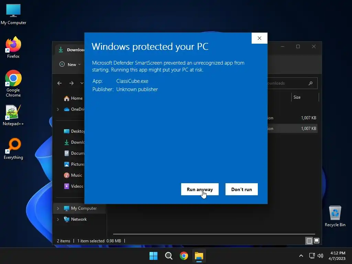352x264 pixels.
Task: Click New in File Explorer toolbar
Action: point(70,64)
